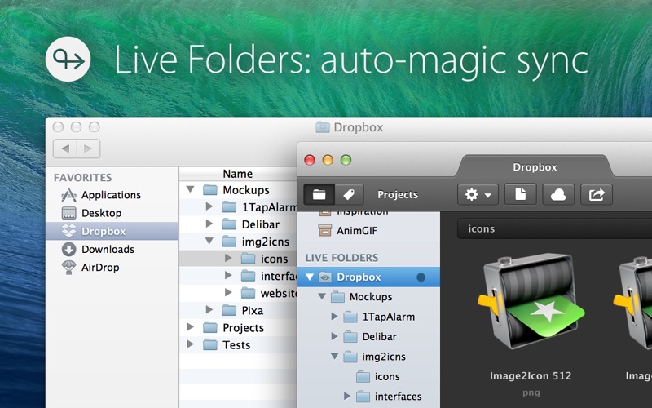Select the Dropbox tab in Pixa
652x408 pixels.
[x=535, y=167]
